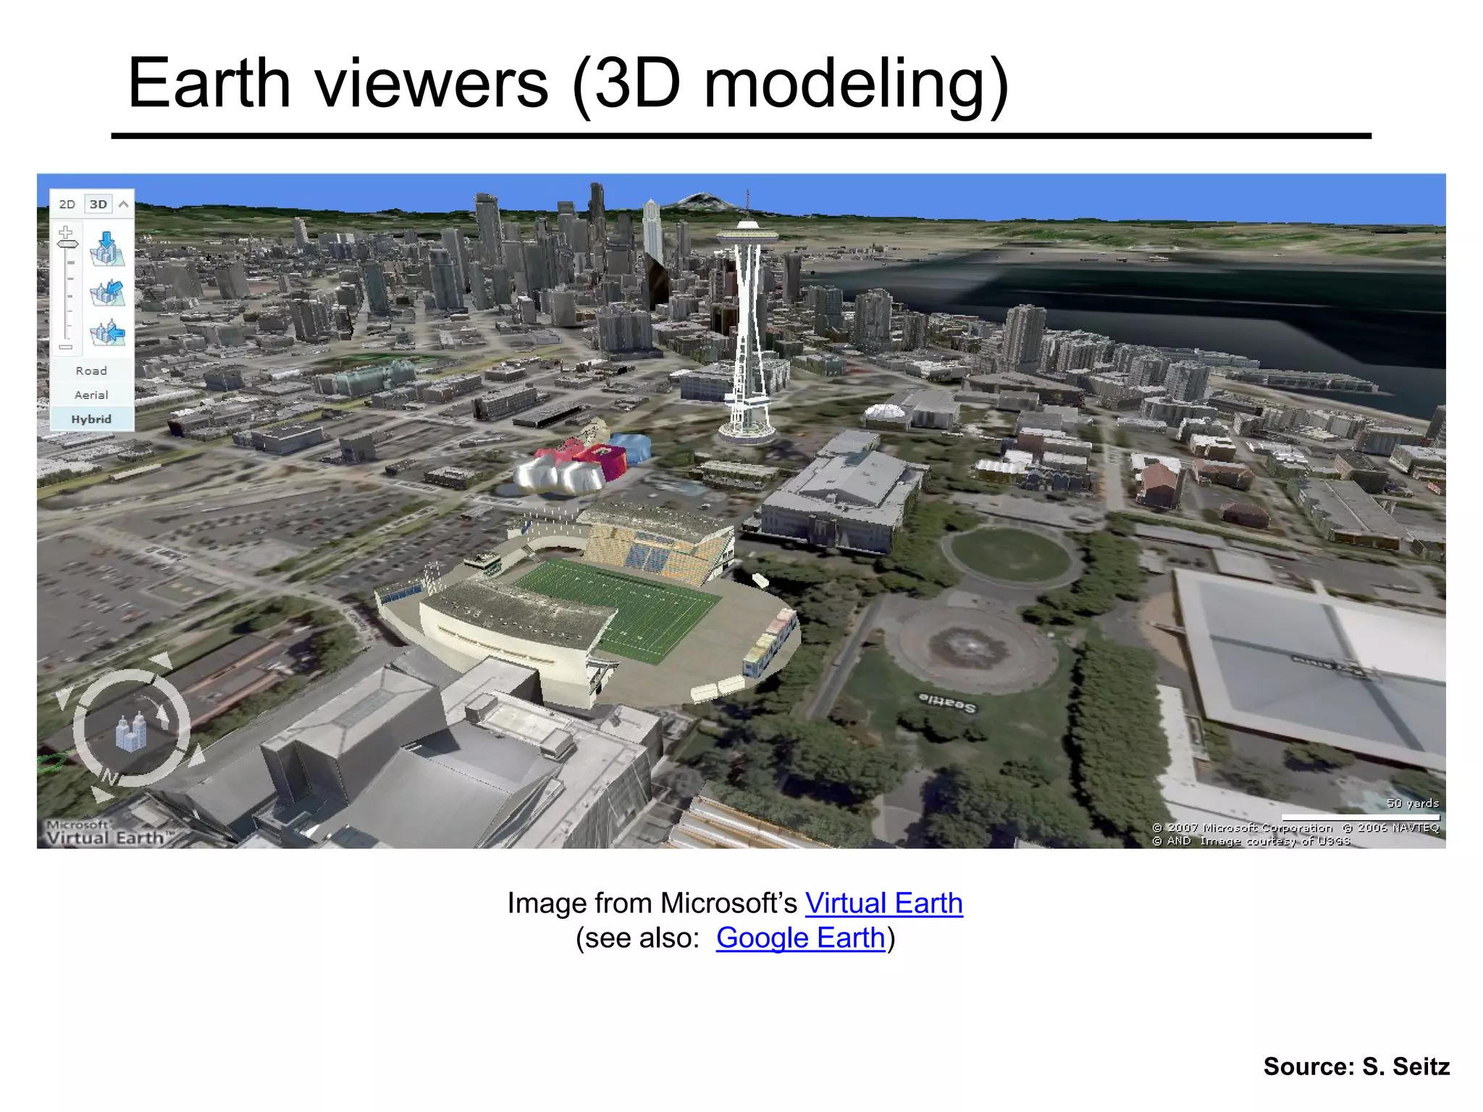This screenshot has height=1112, width=1483.
Task: Click the pan arrow right of compass ring
Action: (x=197, y=756)
